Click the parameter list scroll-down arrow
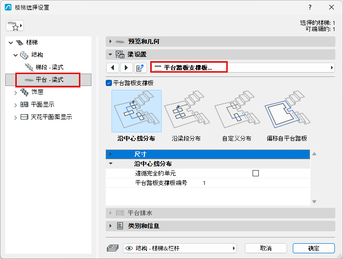Image resolution: width=343 pixels, height=259 pixels. [314, 202]
